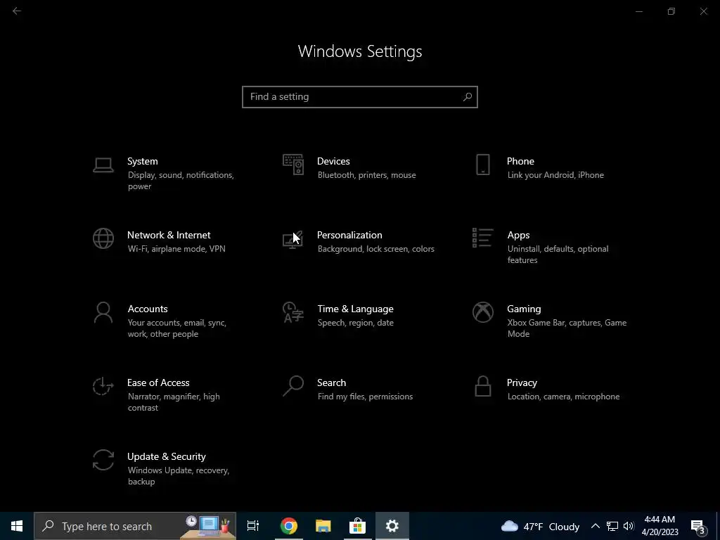The height and width of the screenshot is (540, 720).
Task: Open Apps settings title
Action: [x=518, y=235]
